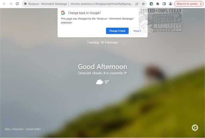Toggle the browser side panel
205x138 pixels.
pos(164,4)
